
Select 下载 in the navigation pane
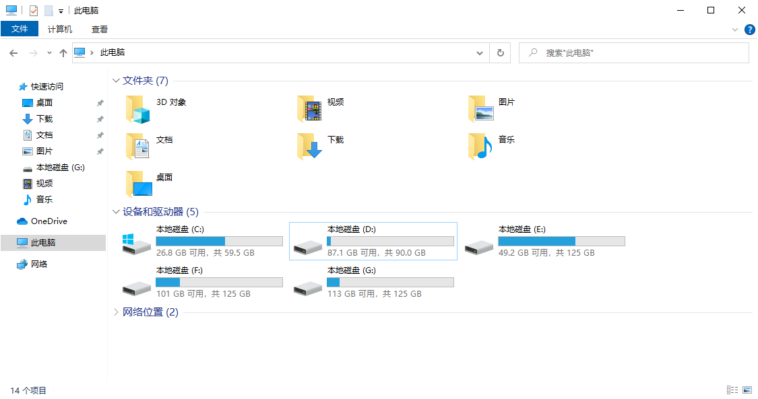[44, 118]
